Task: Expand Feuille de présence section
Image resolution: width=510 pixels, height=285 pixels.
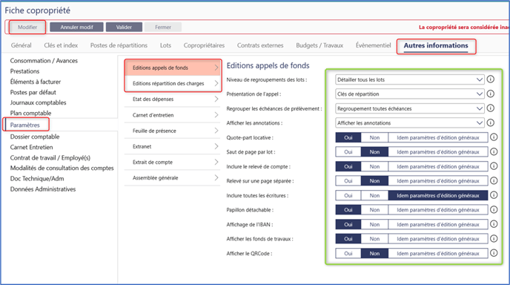Action: [173, 131]
